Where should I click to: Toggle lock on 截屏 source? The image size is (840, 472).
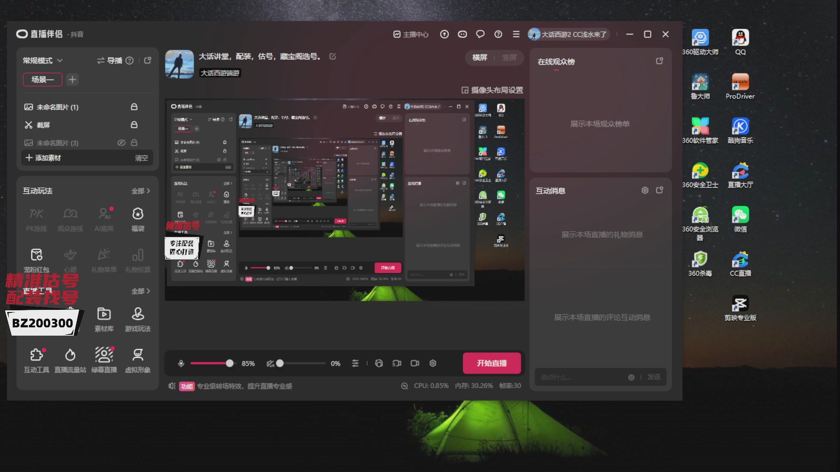(134, 125)
